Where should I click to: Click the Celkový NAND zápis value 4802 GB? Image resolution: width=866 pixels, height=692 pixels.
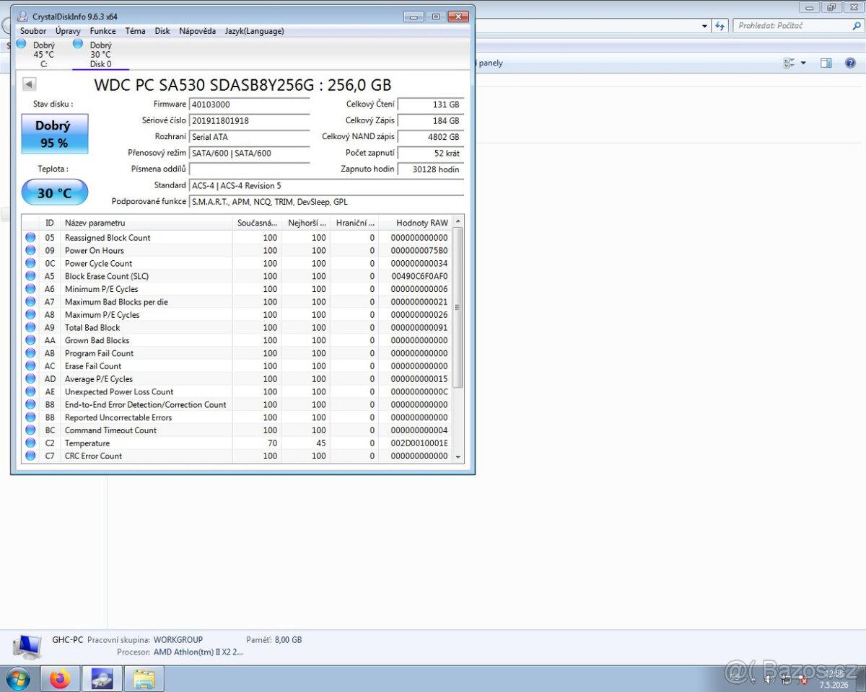430,137
